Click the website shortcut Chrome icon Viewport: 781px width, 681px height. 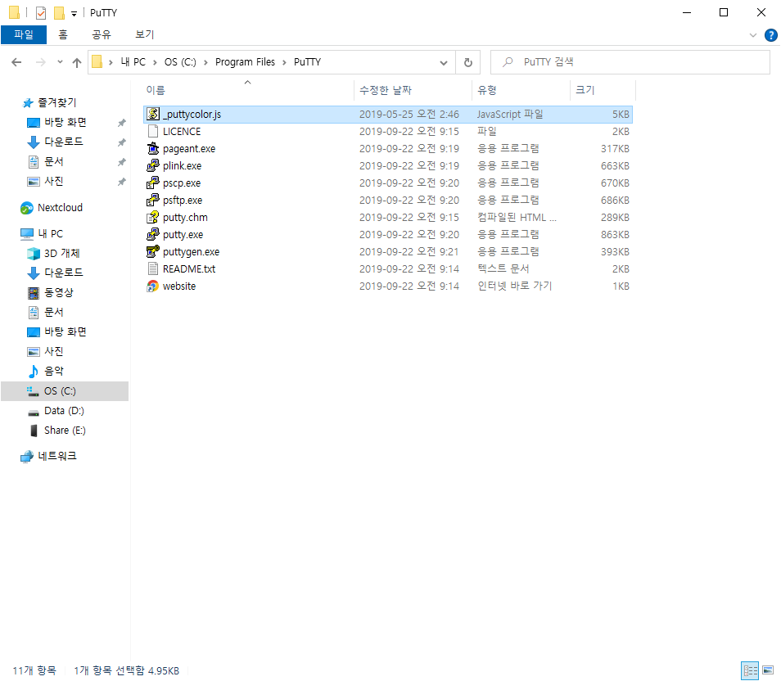pos(153,286)
